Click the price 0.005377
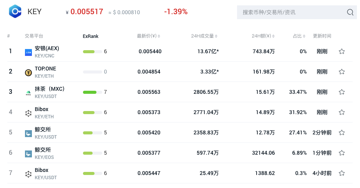This screenshot has height=188, width=360. pos(149,153)
